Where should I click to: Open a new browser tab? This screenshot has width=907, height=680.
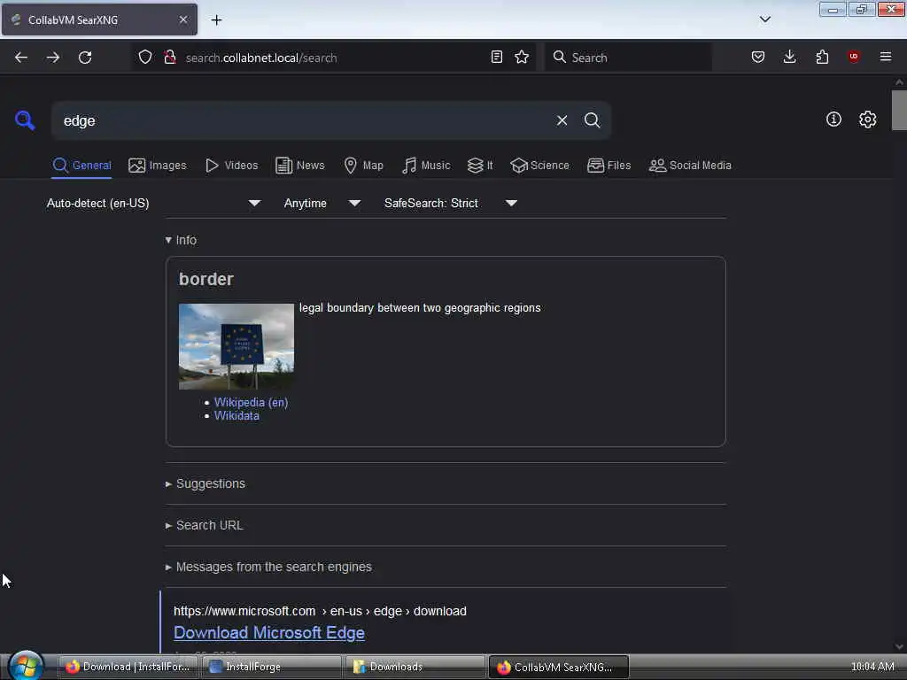tap(216, 20)
